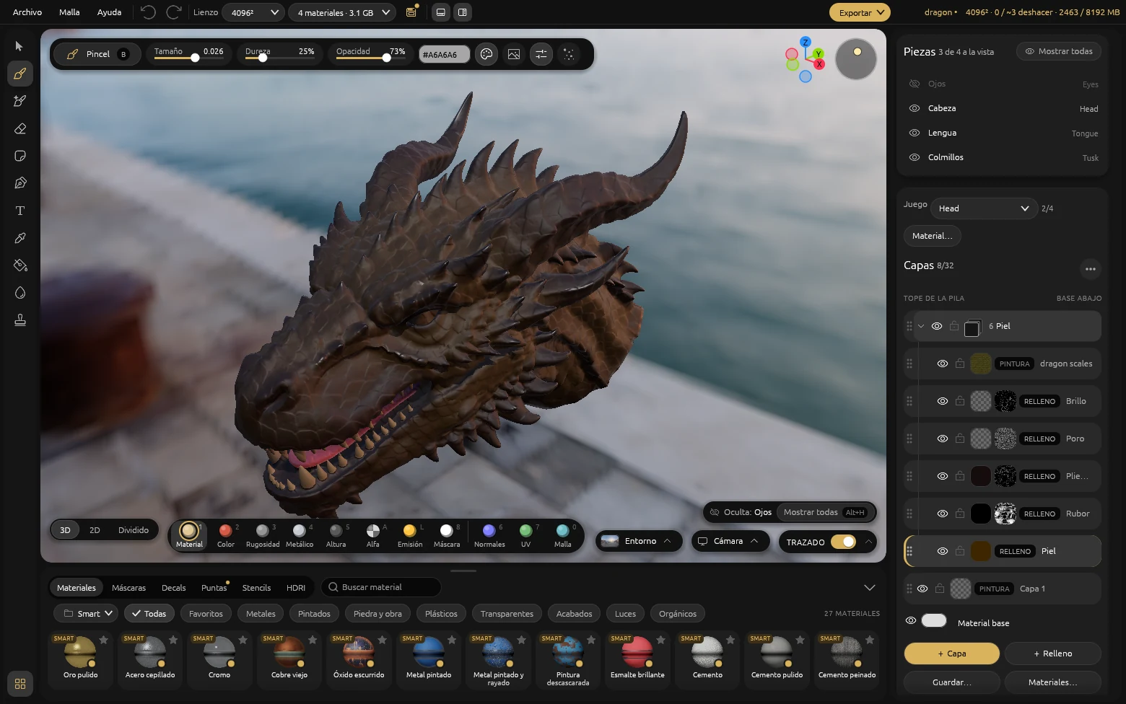Select the eyedropper tool
This screenshot has height=704, width=1126.
(x=19, y=238)
